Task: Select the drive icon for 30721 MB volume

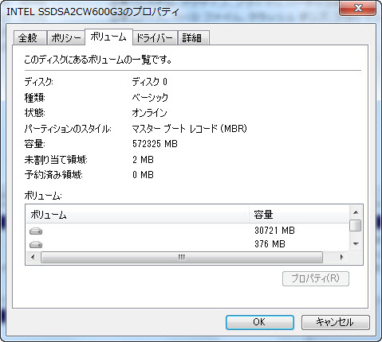Action: [x=36, y=231]
